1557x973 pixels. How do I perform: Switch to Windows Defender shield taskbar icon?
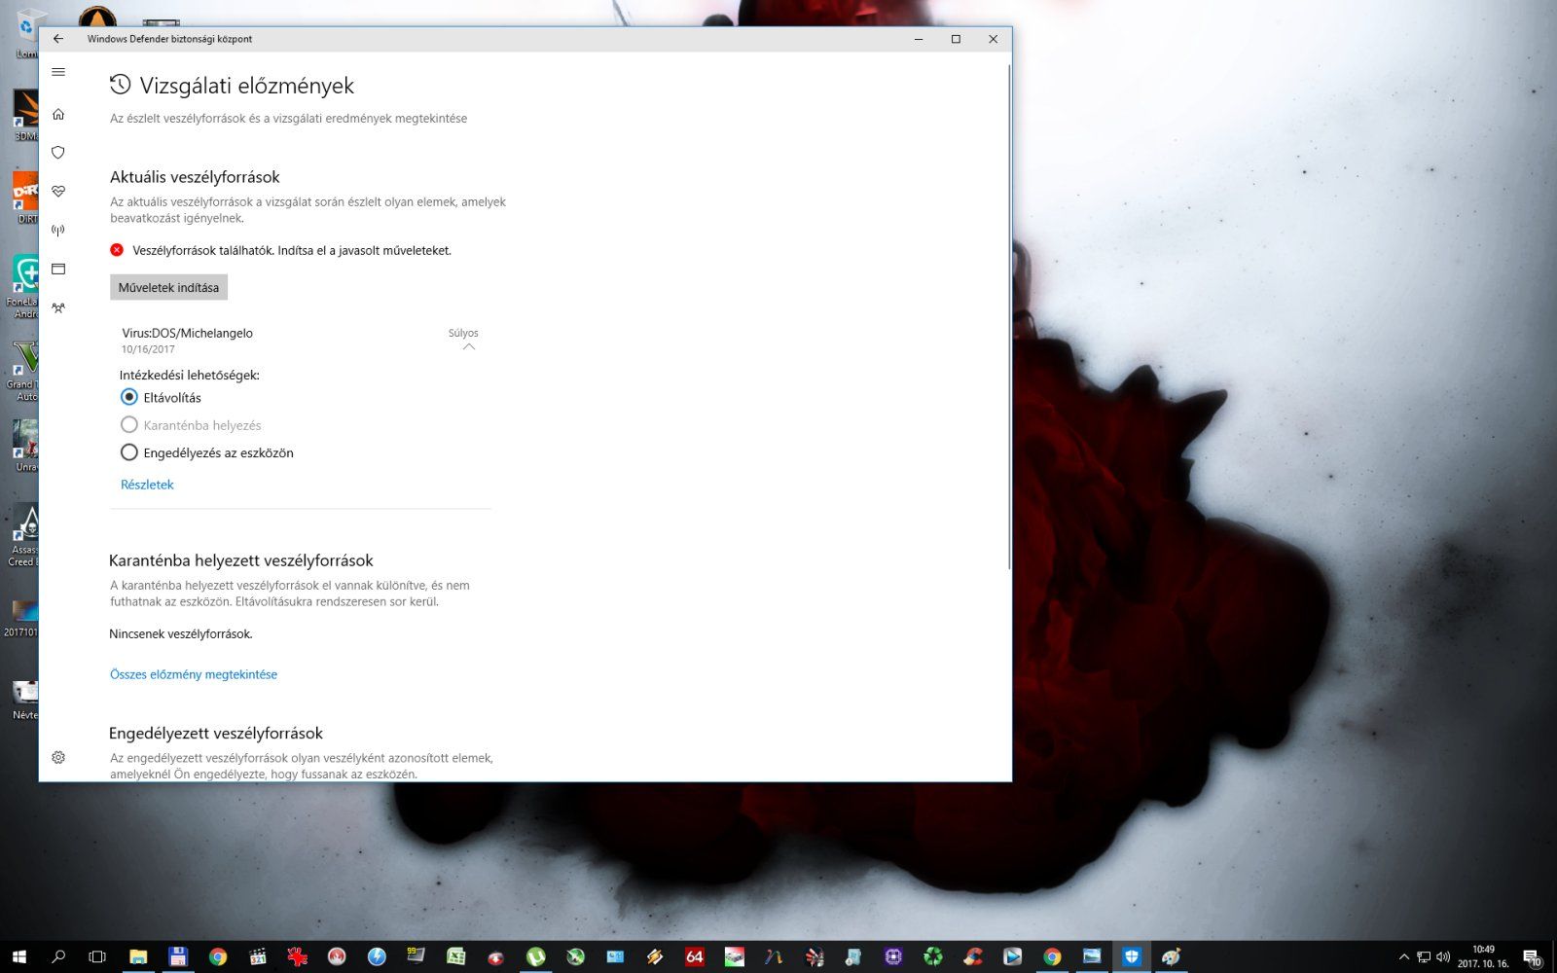1131,956
